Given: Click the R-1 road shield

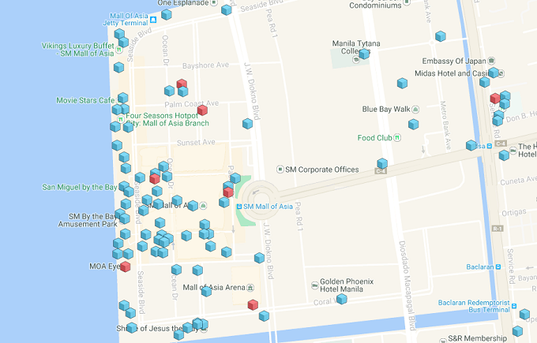Looking at the screenshot, I should pos(498,228).
